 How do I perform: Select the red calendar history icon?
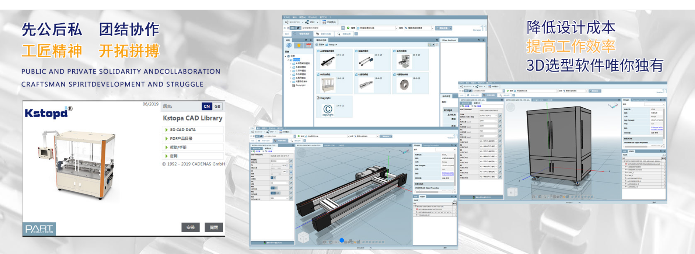308,45
